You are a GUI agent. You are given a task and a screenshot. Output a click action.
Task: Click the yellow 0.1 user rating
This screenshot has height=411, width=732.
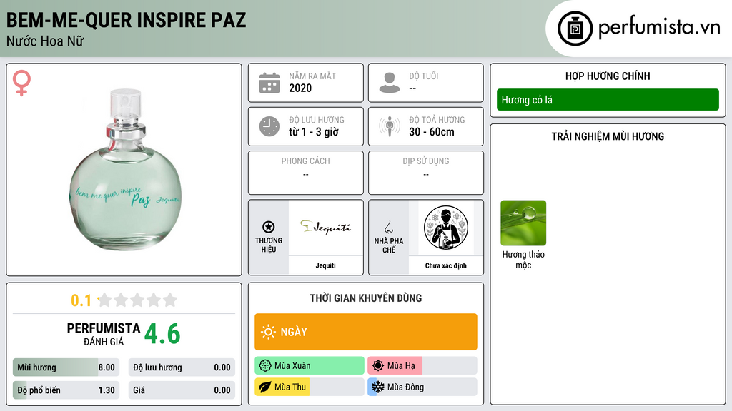tap(81, 300)
